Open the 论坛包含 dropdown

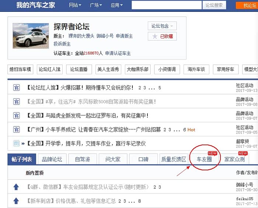pyautogui.click(x=162, y=26)
